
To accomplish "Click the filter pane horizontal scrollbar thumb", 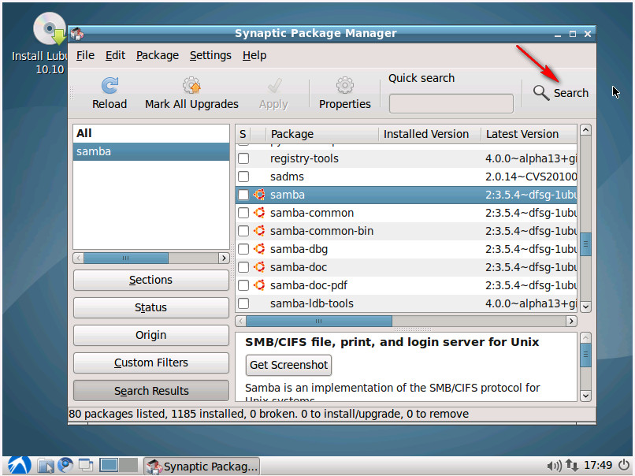I will point(126,258).
